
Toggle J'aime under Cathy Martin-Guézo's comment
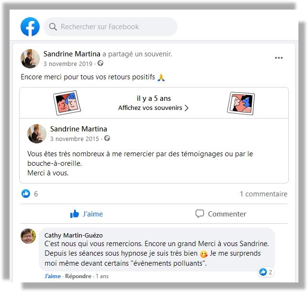tap(53, 276)
